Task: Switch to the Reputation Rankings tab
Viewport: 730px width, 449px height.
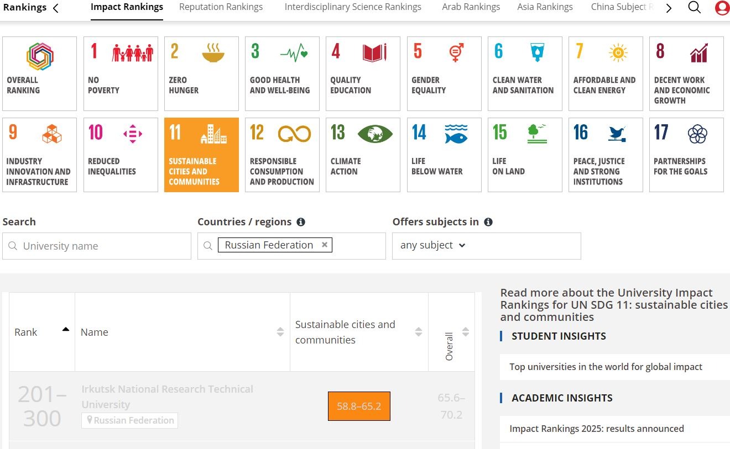Action: (x=221, y=7)
